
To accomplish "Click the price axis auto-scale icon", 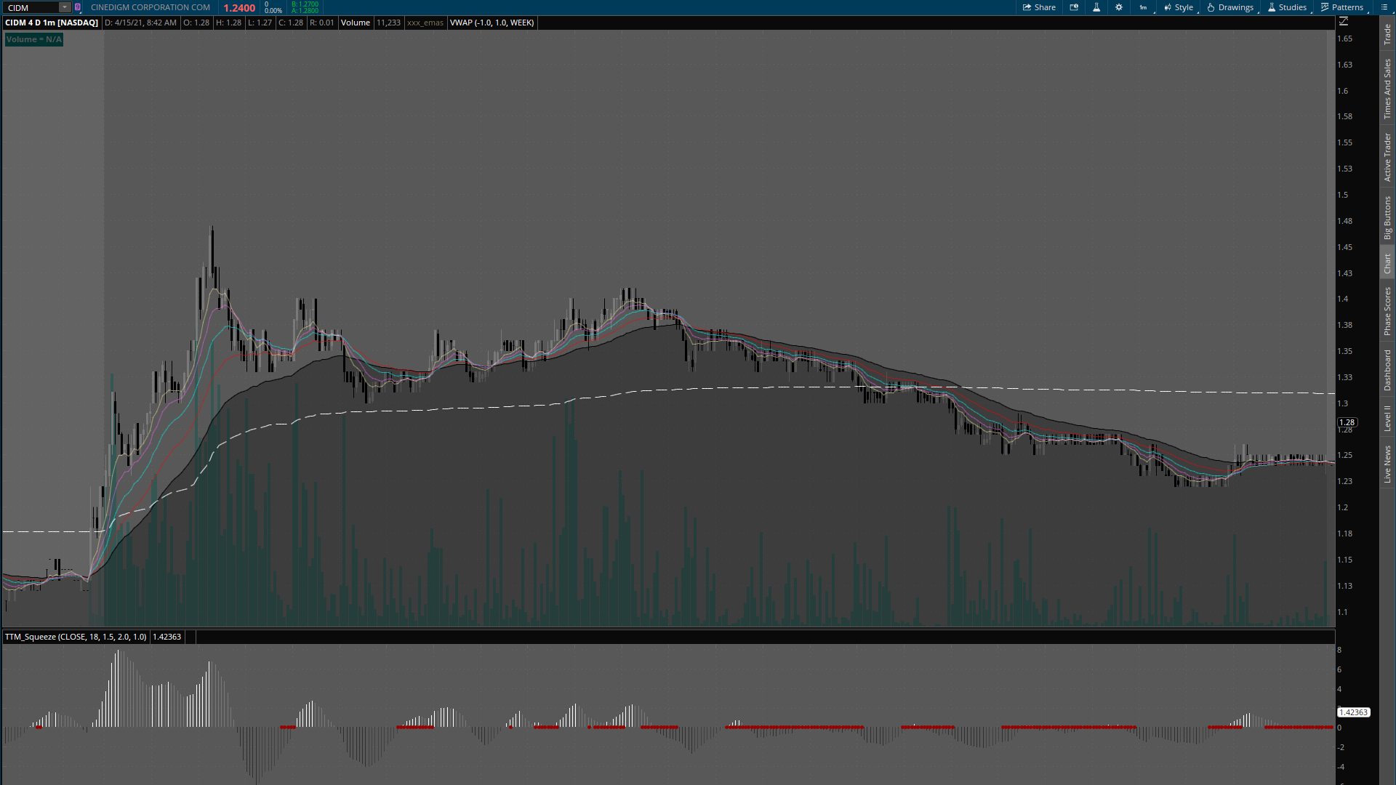I will 1344,22.
